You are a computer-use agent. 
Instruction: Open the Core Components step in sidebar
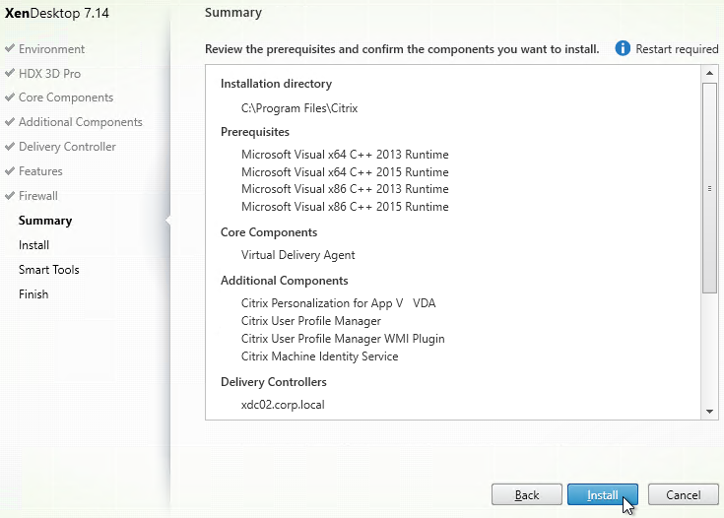66,97
